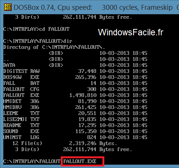Click the LOG extension of UNINST
Screen dimensions: 179x168
coord(35,137)
